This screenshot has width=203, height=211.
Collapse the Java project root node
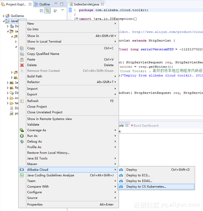4,21
